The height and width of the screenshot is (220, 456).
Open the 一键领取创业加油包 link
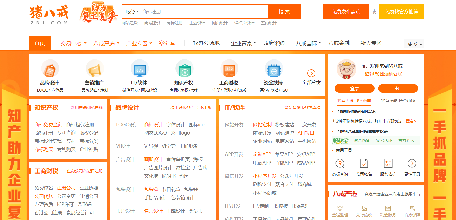click(x=382, y=74)
